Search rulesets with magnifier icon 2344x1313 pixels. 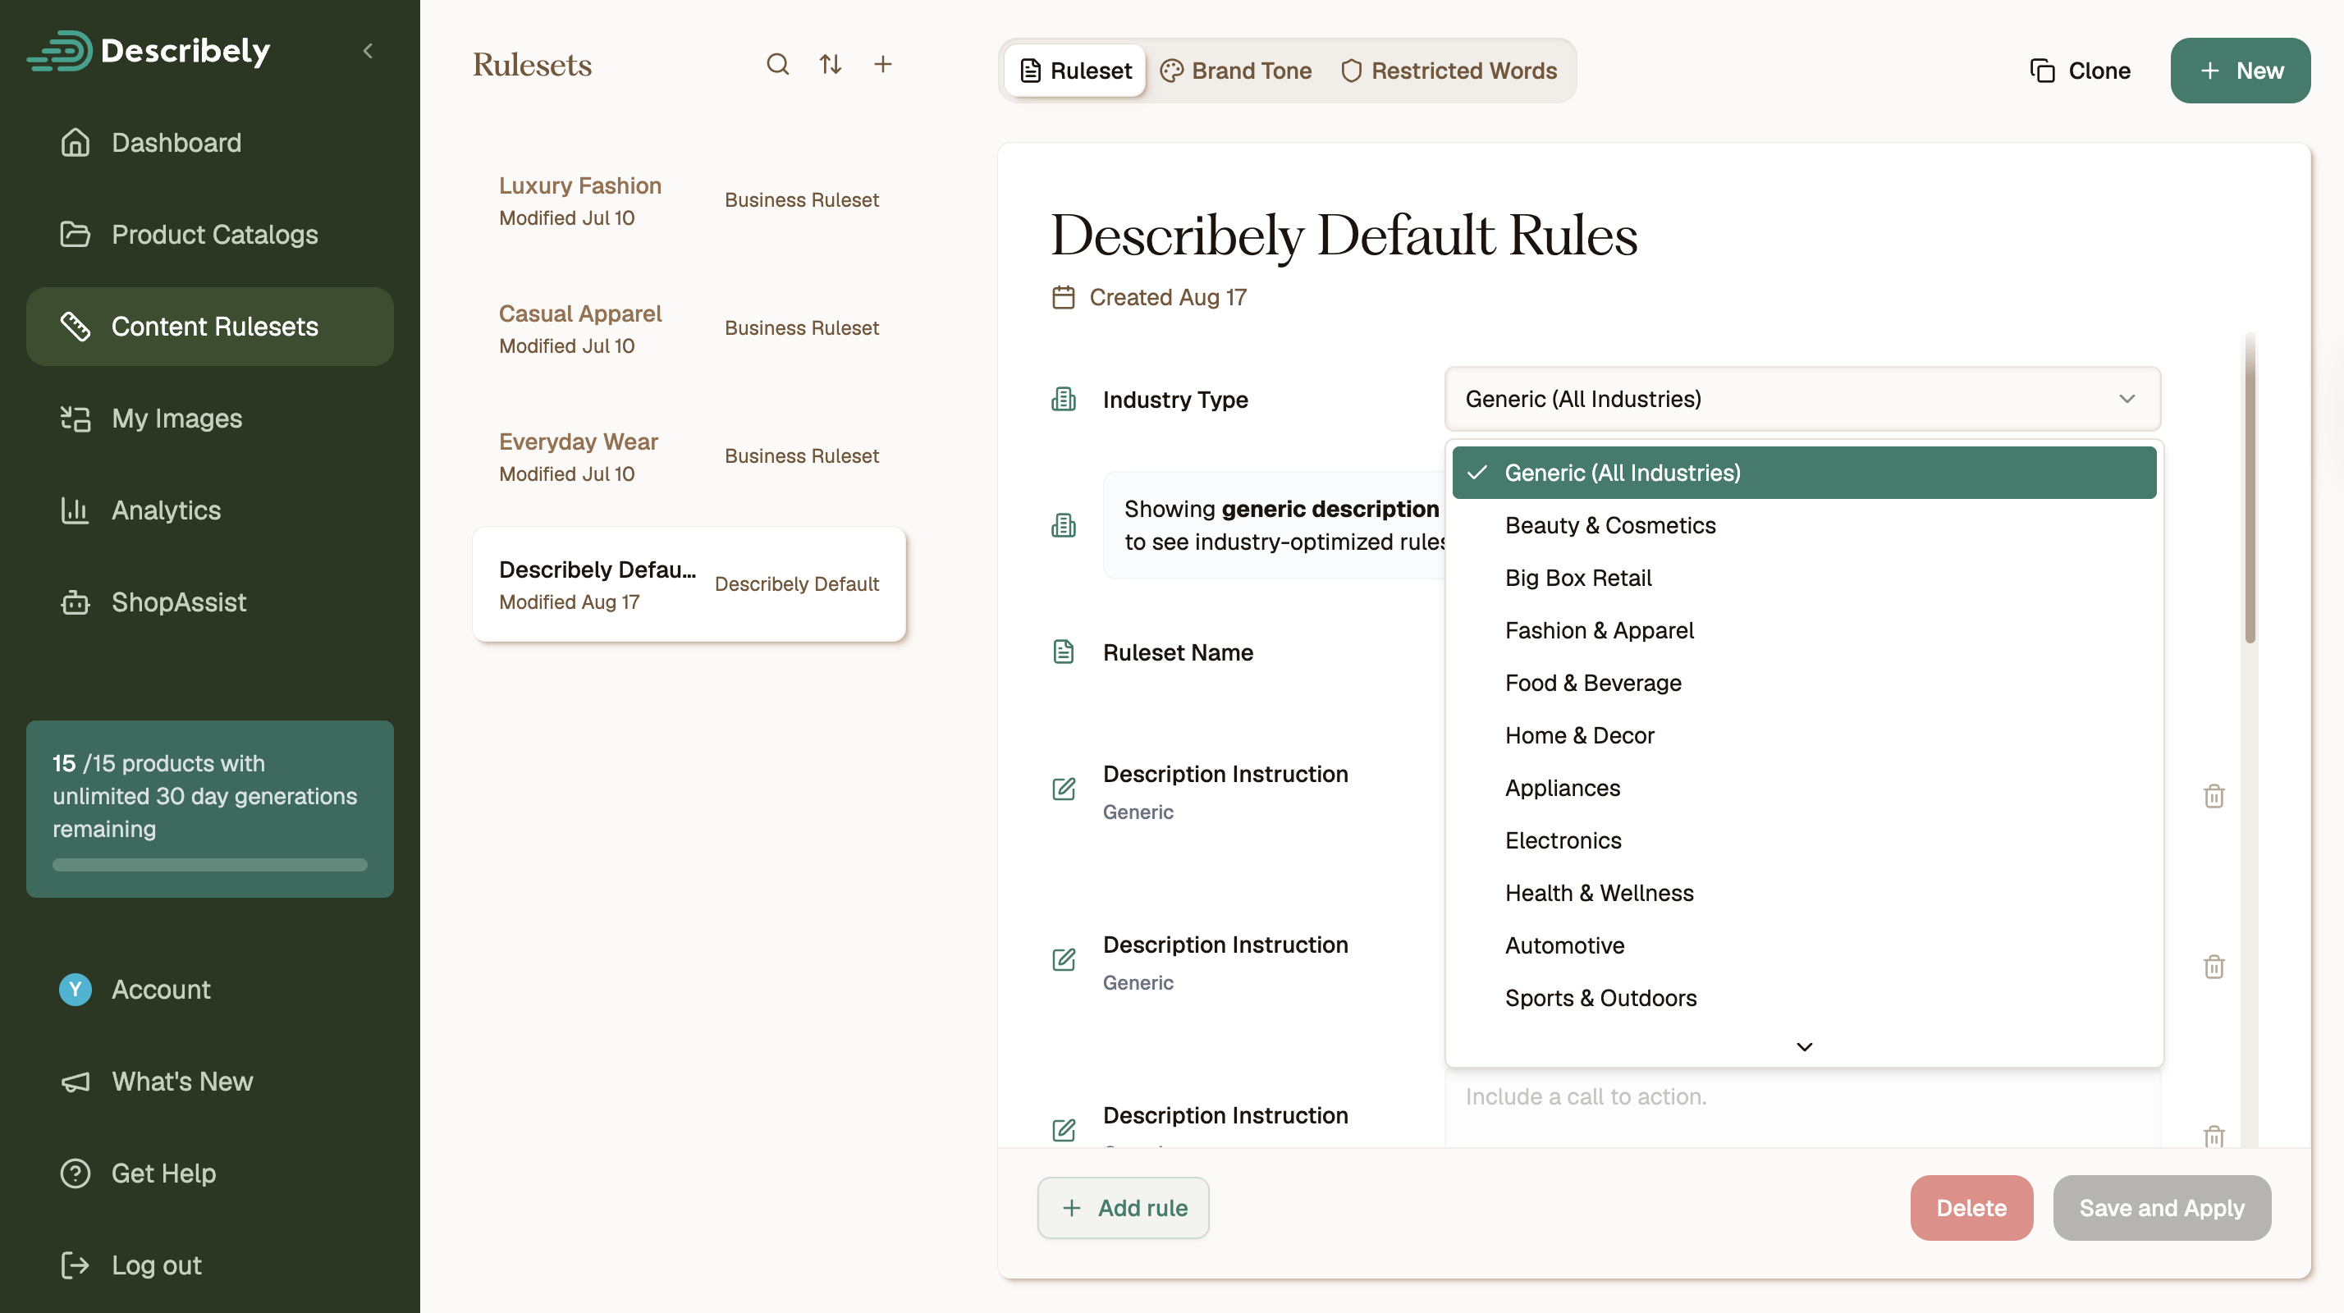click(778, 65)
